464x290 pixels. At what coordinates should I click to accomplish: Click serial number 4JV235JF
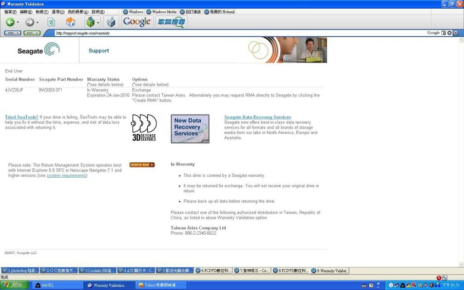(14, 90)
